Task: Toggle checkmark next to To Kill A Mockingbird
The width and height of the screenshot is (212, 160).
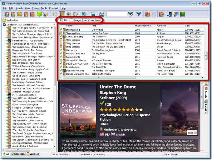Action: [62, 50]
